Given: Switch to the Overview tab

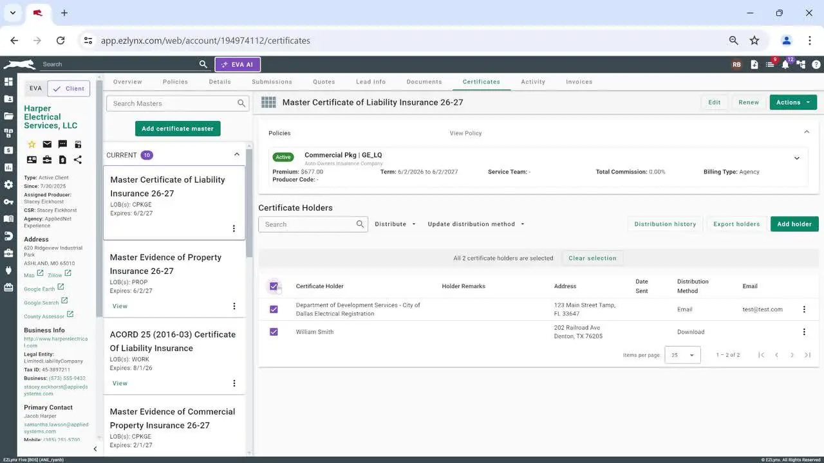Looking at the screenshot, I should (x=127, y=82).
